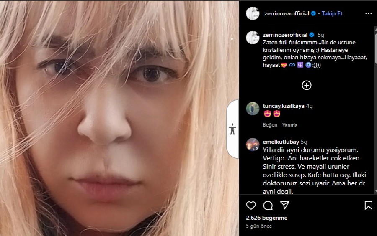Click the verified badge next to header username
The height and width of the screenshot is (236, 377).
click(x=313, y=13)
